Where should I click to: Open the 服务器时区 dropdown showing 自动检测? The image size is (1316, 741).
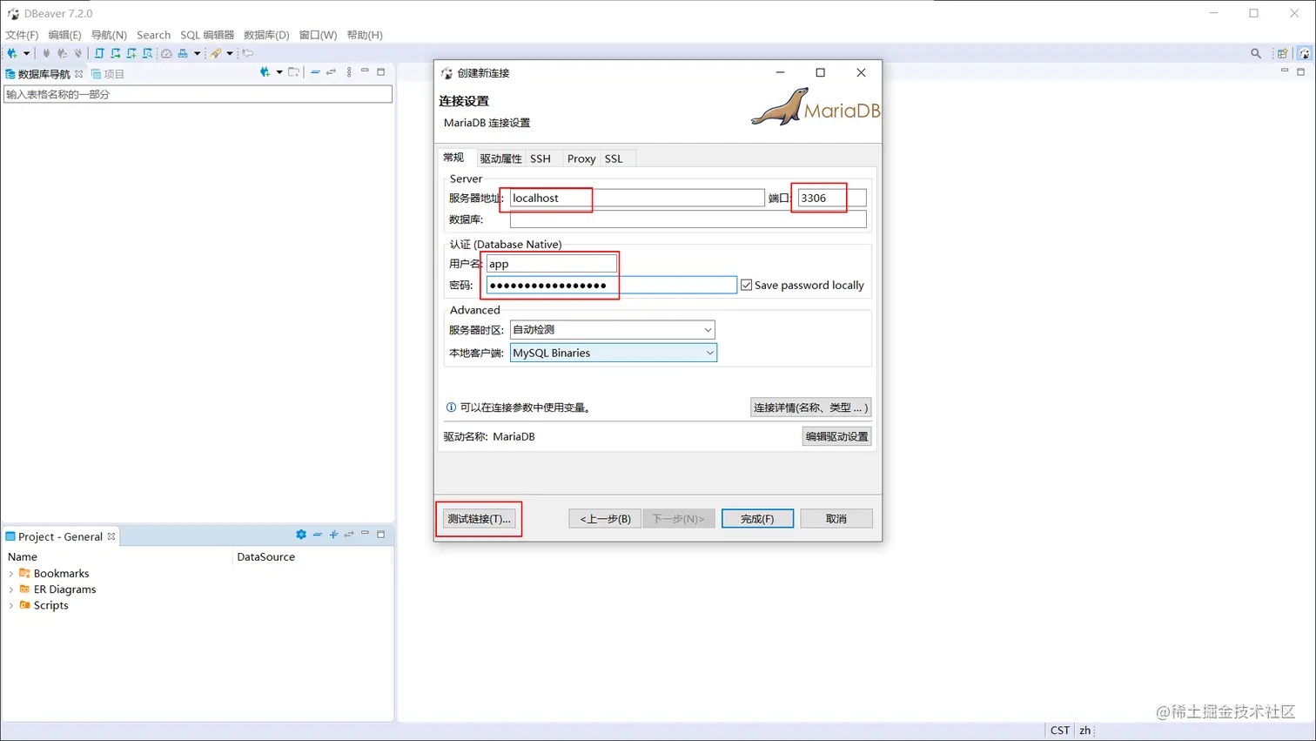tap(613, 329)
